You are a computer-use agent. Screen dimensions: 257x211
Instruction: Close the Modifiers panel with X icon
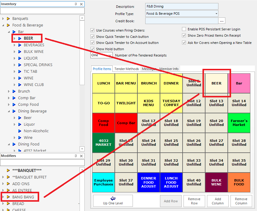(x=81, y=156)
